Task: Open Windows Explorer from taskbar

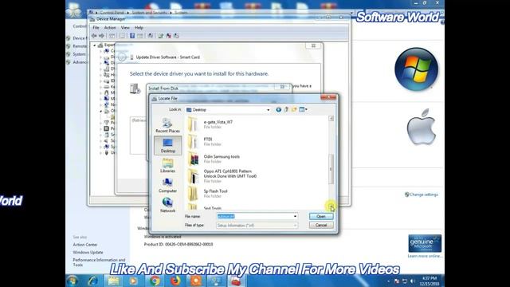Action: point(113,281)
